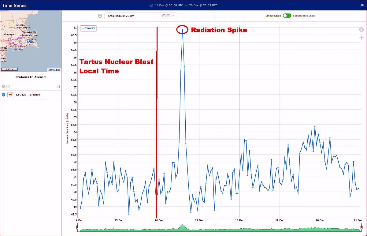This screenshot has height=236, width=367.
Task: Click the filled grey circle above station list
Action: [4, 87]
